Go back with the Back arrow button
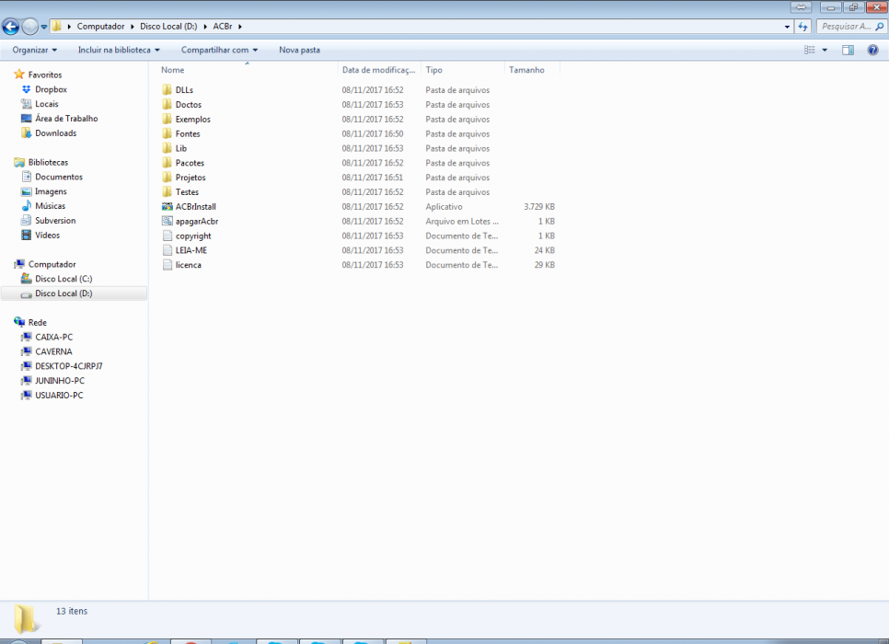889x644 pixels. click(x=10, y=26)
